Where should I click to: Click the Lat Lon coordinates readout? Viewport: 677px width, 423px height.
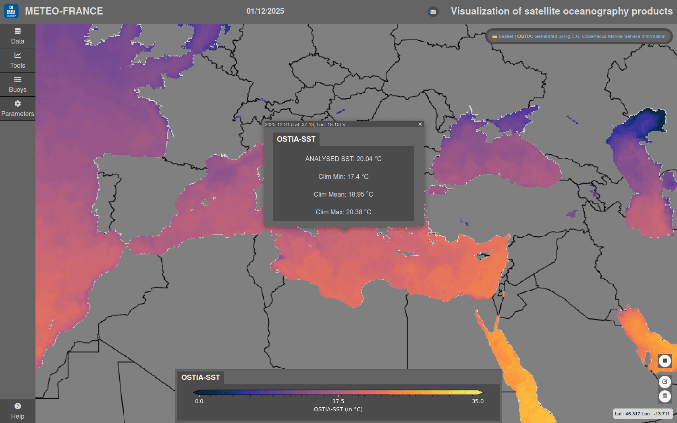point(642,414)
